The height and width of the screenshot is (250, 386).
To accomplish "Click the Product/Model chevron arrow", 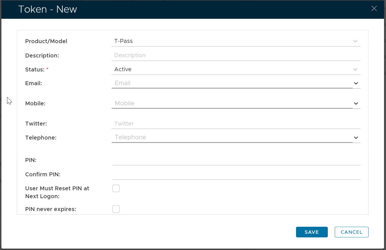I will 355,41.
